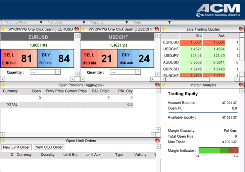Viewport: 245px width, 172px height.
Task: Click the Limit Bid column header
Action: coord(67,155)
